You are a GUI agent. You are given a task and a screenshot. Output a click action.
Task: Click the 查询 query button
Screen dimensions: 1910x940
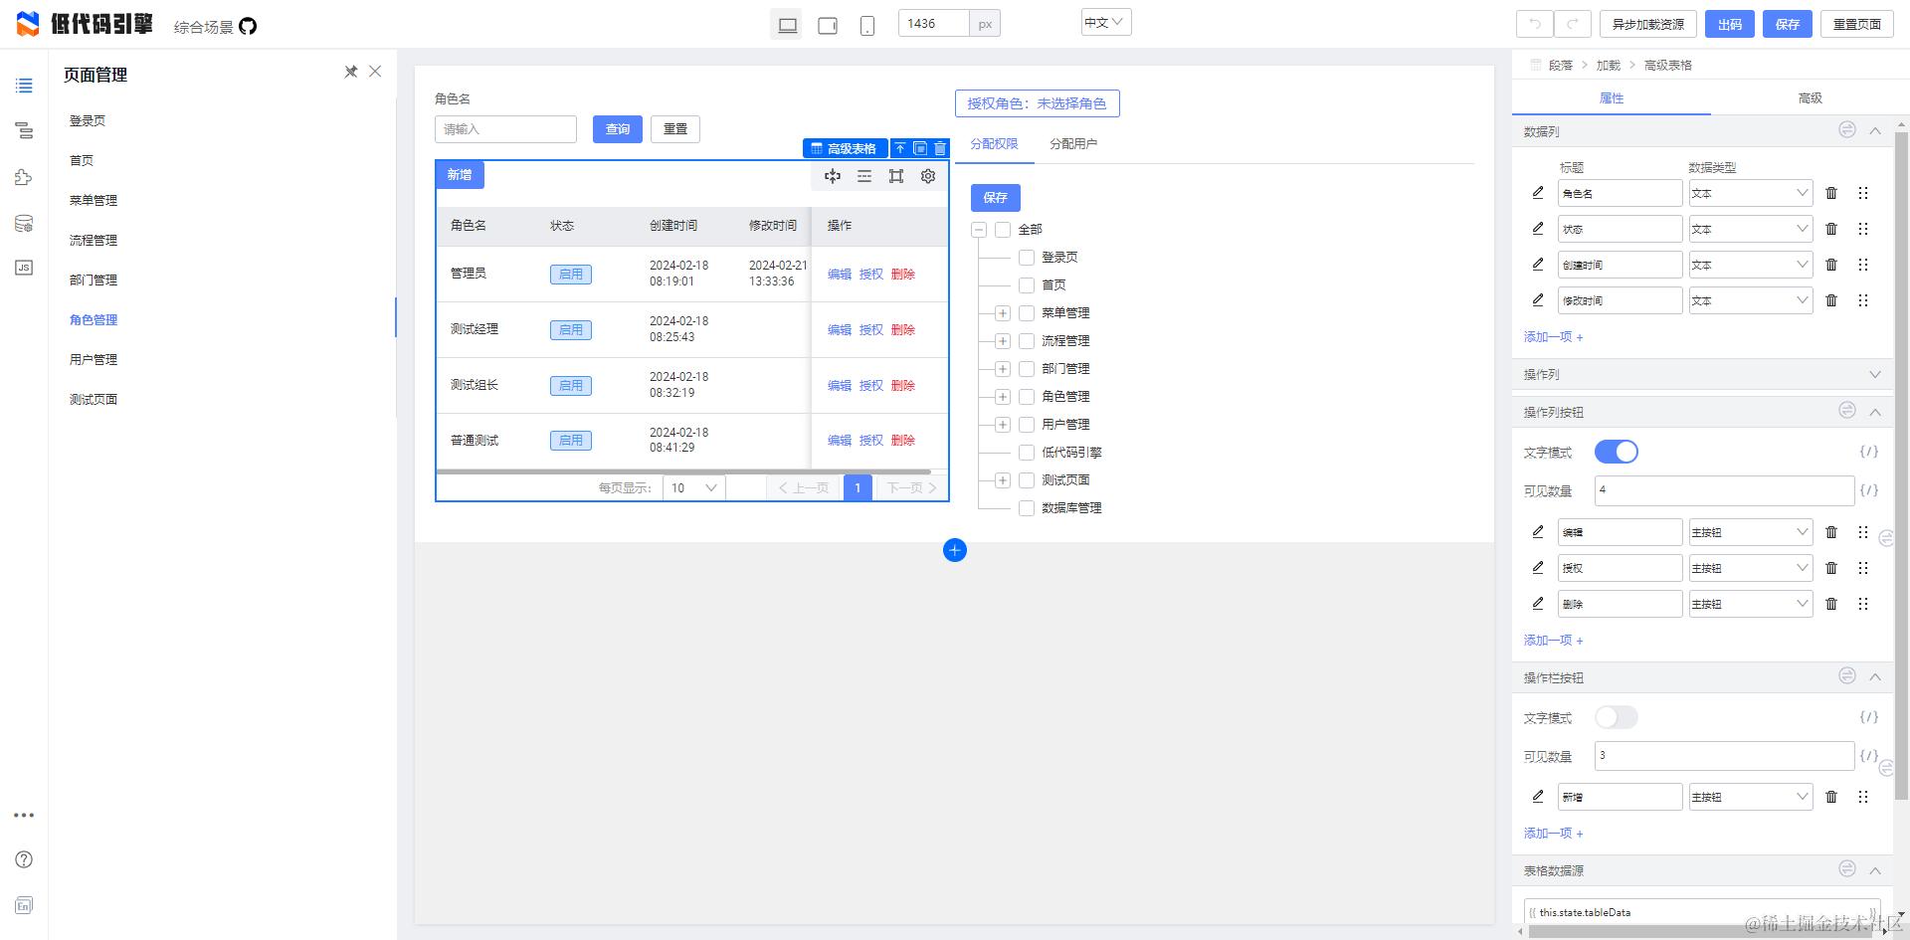pyautogui.click(x=617, y=128)
